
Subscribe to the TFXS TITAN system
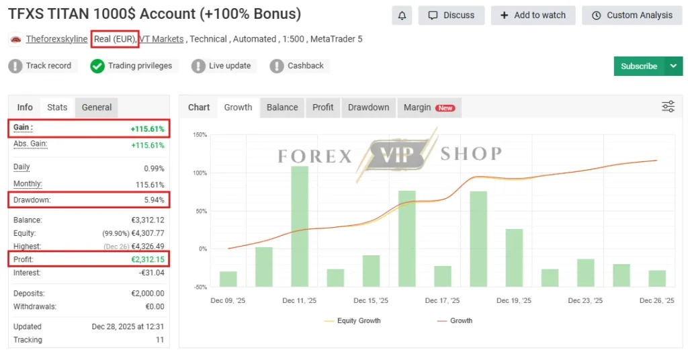tap(639, 67)
